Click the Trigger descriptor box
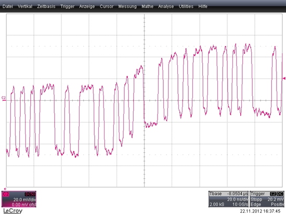This screenshot has height=214, width=286. click(267, 199)
